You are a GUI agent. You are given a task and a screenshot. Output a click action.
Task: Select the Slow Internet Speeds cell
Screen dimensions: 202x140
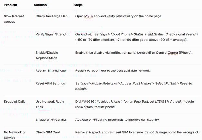[14, 19]
